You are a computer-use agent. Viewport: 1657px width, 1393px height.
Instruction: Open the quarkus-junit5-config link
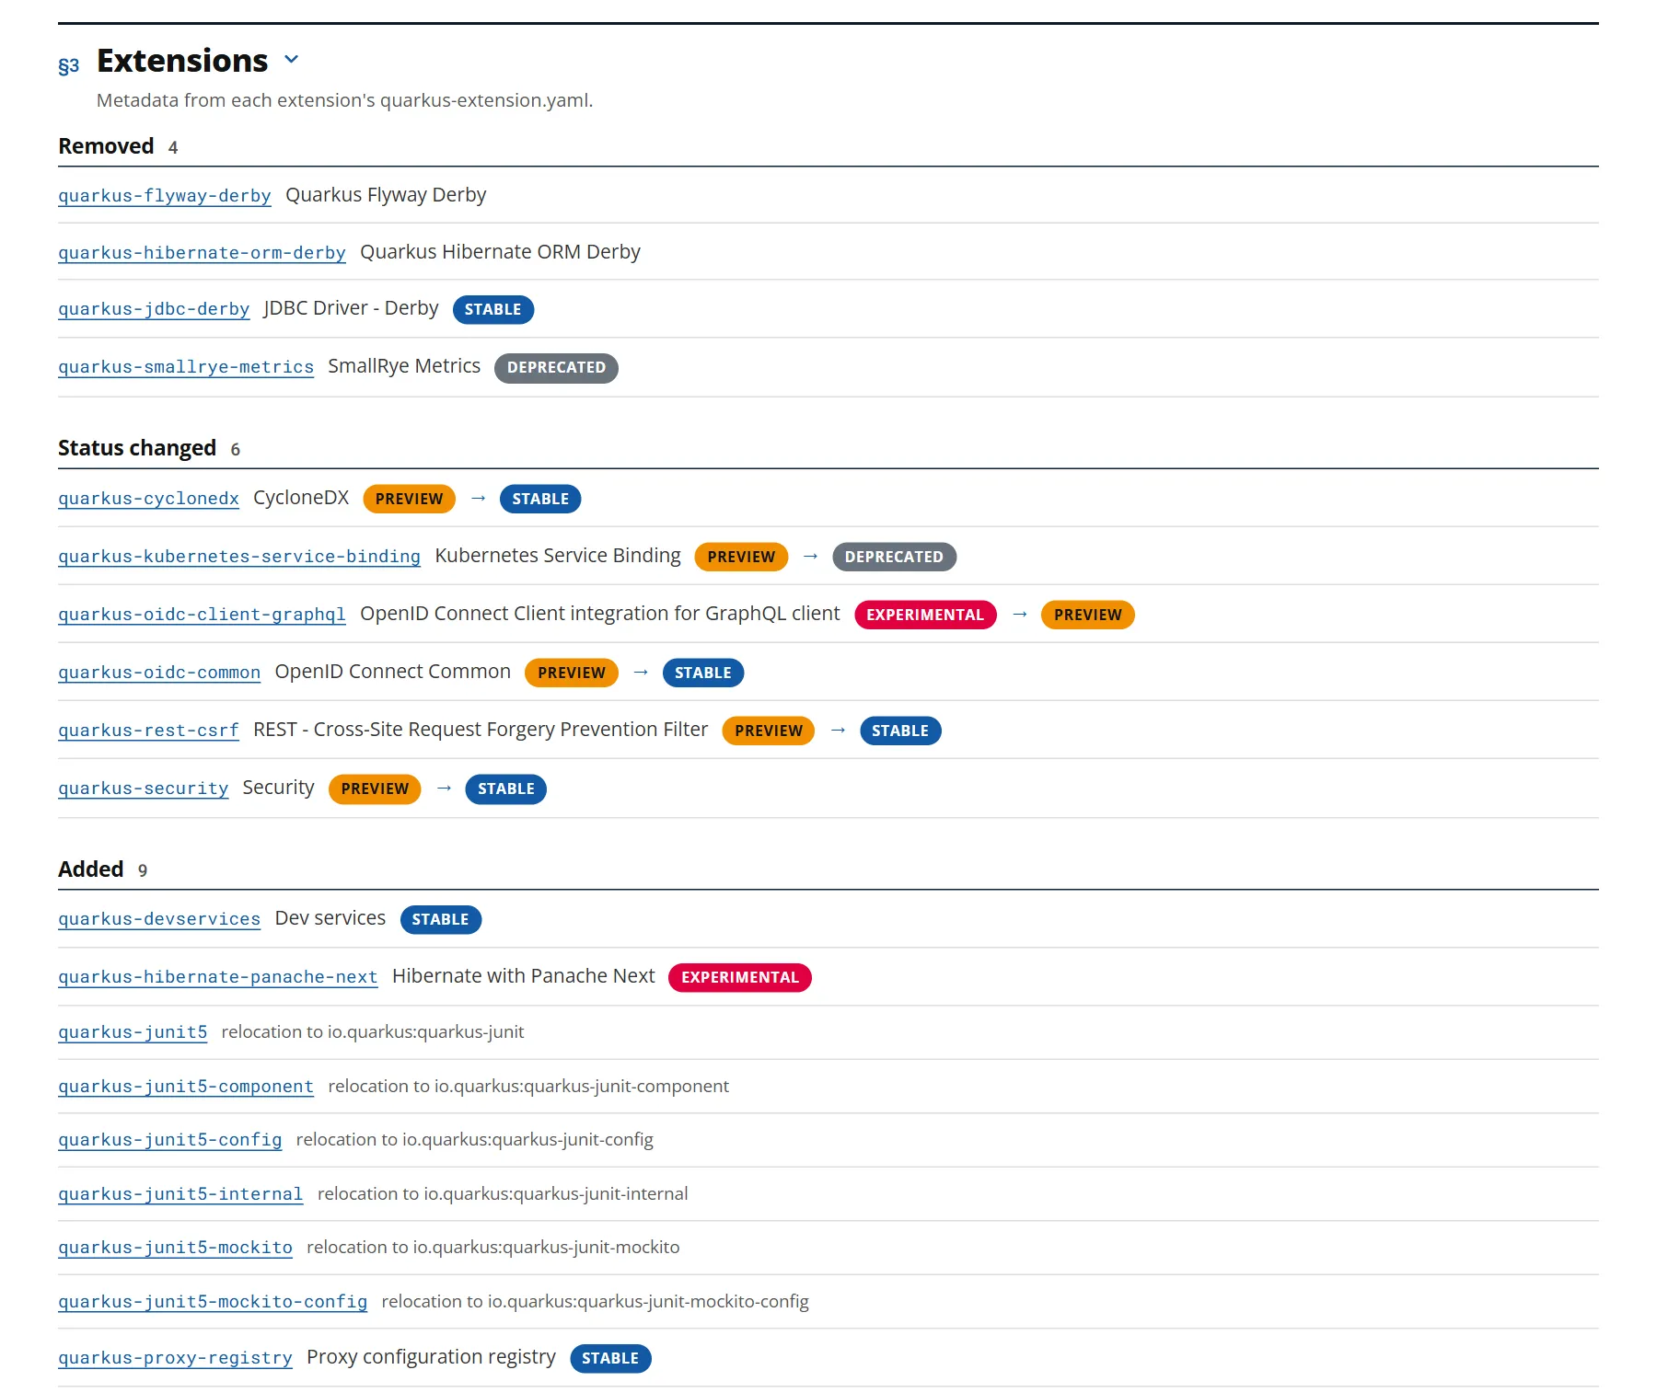(x=170, y=1140)
